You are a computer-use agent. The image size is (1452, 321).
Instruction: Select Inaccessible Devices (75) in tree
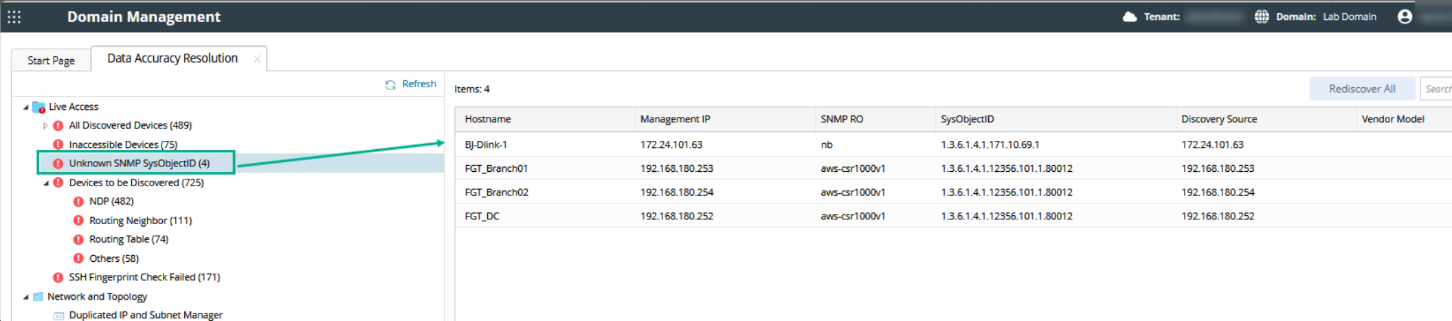pos(123,144)
